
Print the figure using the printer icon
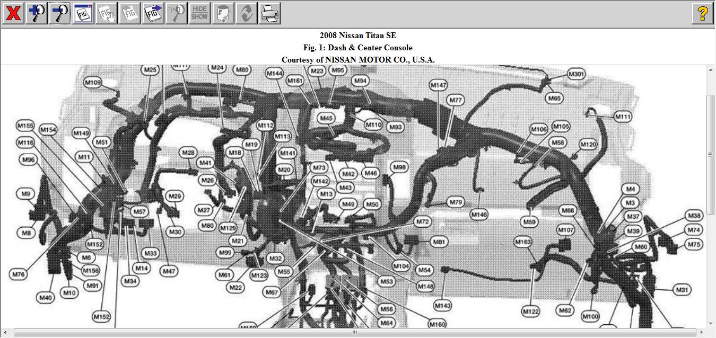click(x=270, y=13)
